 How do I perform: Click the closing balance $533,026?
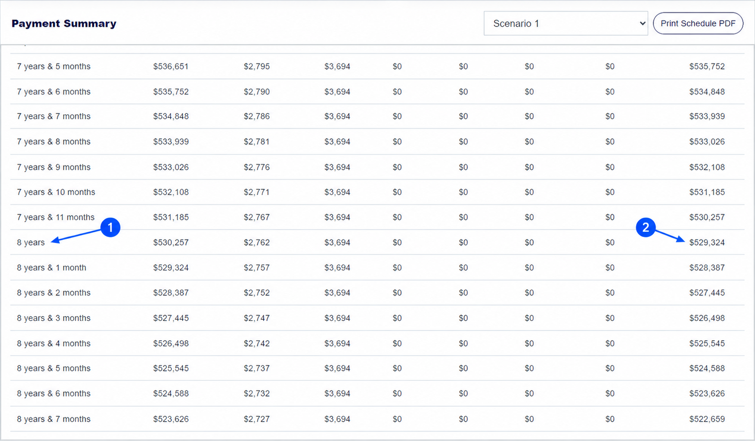[707, 142]
